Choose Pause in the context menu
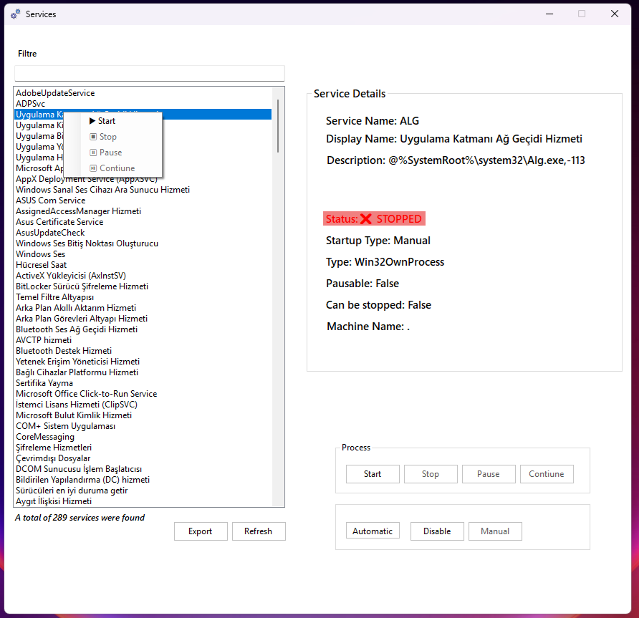639x618 pixels. [x=113, y=153]
